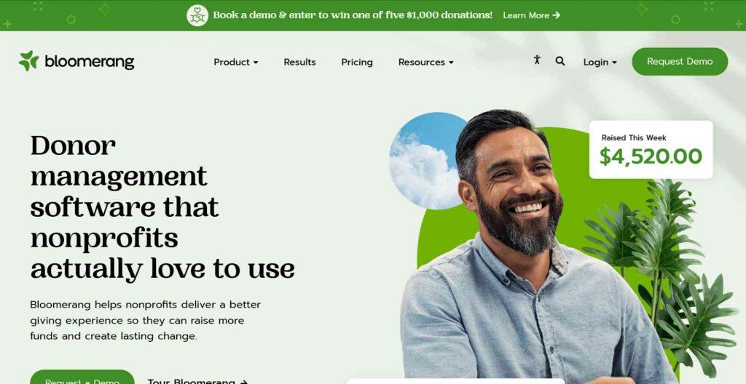The image size is (746, 384).
Task: Click the Request Demo header button
Action: pyautogui.click(x=680, y=61)
